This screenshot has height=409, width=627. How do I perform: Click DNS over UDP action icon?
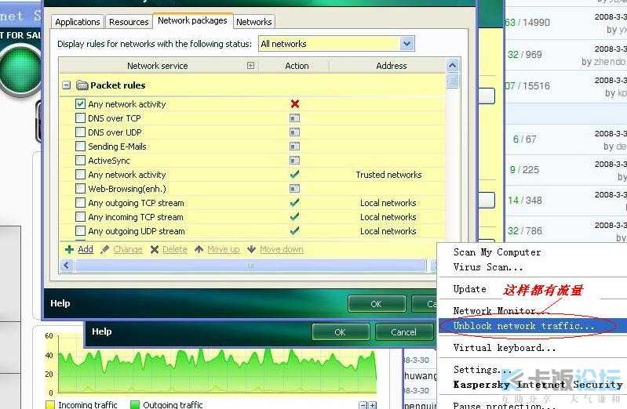[295, 132]
